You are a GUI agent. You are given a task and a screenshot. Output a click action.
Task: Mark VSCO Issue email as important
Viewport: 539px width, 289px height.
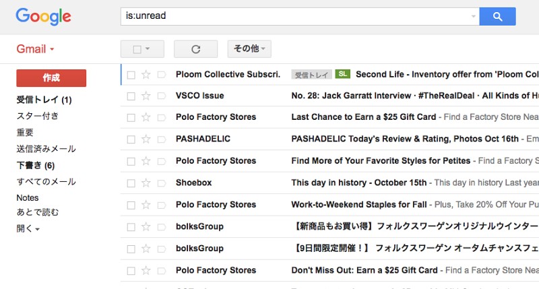pos(162,96)
